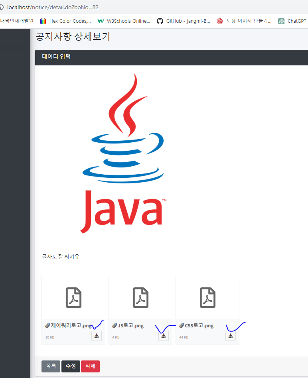
Task: Open the Hex Color Codes bookmark
Action: click(x=65, y=21)
